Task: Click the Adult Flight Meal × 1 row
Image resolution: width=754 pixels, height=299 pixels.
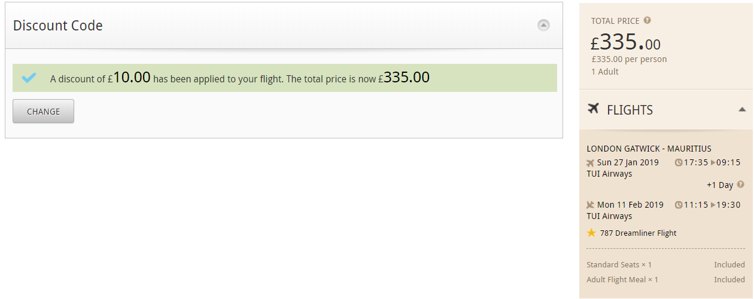Action: pos(665,279)
